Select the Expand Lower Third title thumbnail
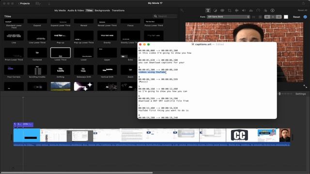The width and height of the screenshot is (310, 174). click(61, 21)
